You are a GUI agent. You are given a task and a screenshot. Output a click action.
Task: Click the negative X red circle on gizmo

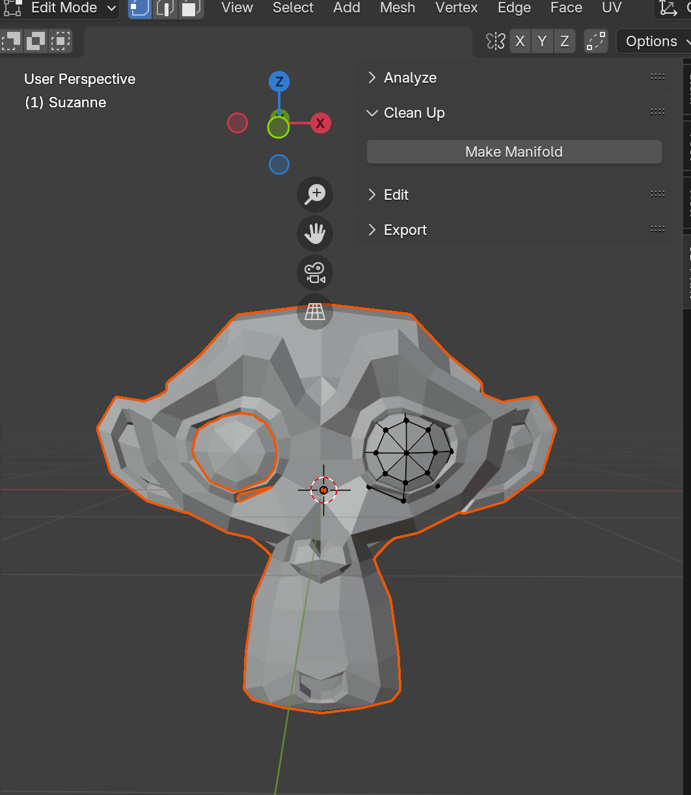(237, 123)
